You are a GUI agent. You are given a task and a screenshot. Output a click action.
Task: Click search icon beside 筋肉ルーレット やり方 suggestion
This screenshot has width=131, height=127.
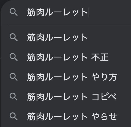13,77
